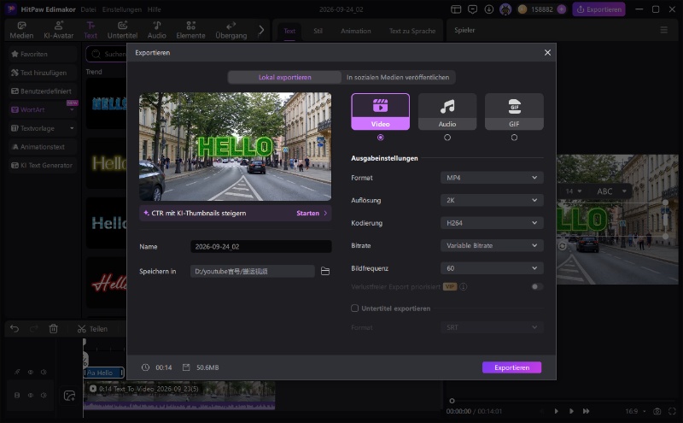Image resolution: width=683 pixels, height=423 pixels.
Task: Click Starten for KI-Thumbnails
Action: (312, 214)
